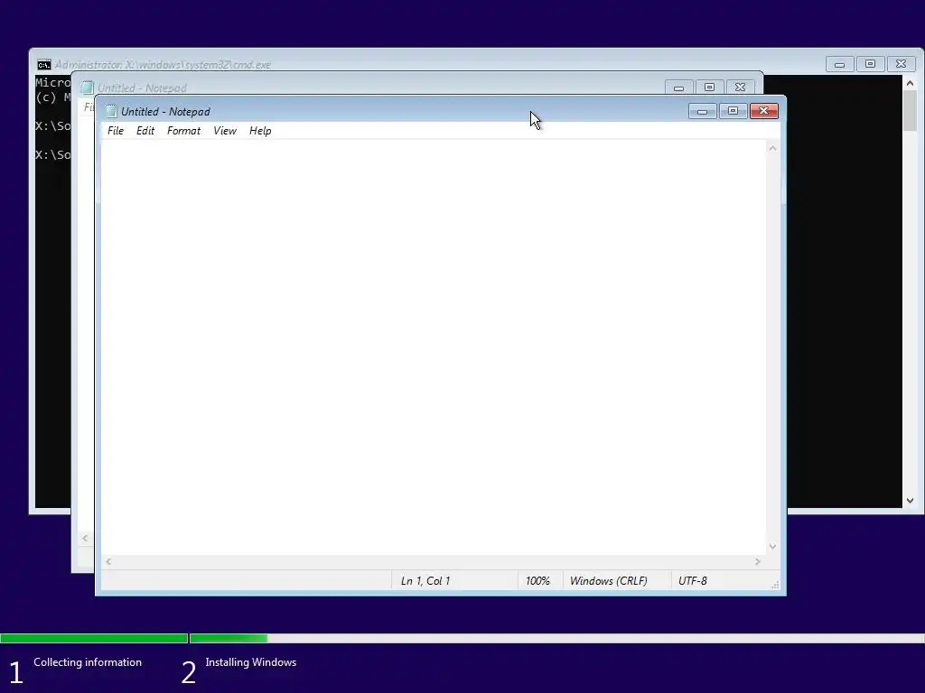Close the command prompt window
The width and height of the screenshot is (925, 693).
click(901, 64)
